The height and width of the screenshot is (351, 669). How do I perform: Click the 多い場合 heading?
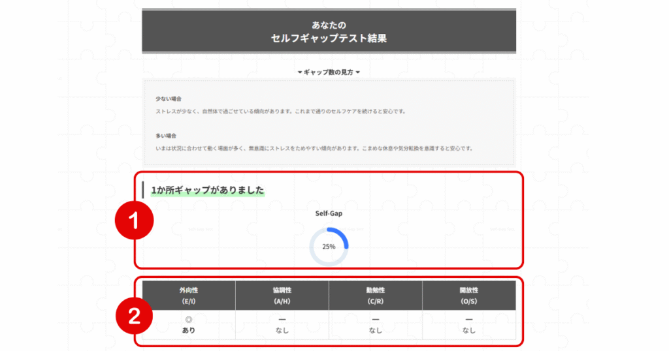(166, 136)
